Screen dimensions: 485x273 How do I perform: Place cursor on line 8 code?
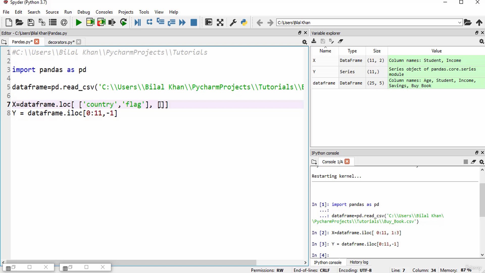pos(65,113)
